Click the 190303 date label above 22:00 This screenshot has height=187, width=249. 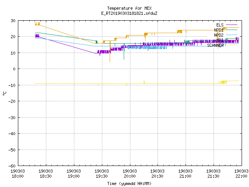pos(241,171)
